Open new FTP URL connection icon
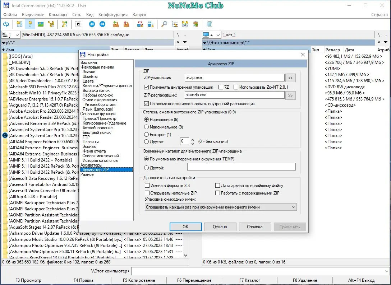Screen dimensions: 391x285 click(150, 24)
